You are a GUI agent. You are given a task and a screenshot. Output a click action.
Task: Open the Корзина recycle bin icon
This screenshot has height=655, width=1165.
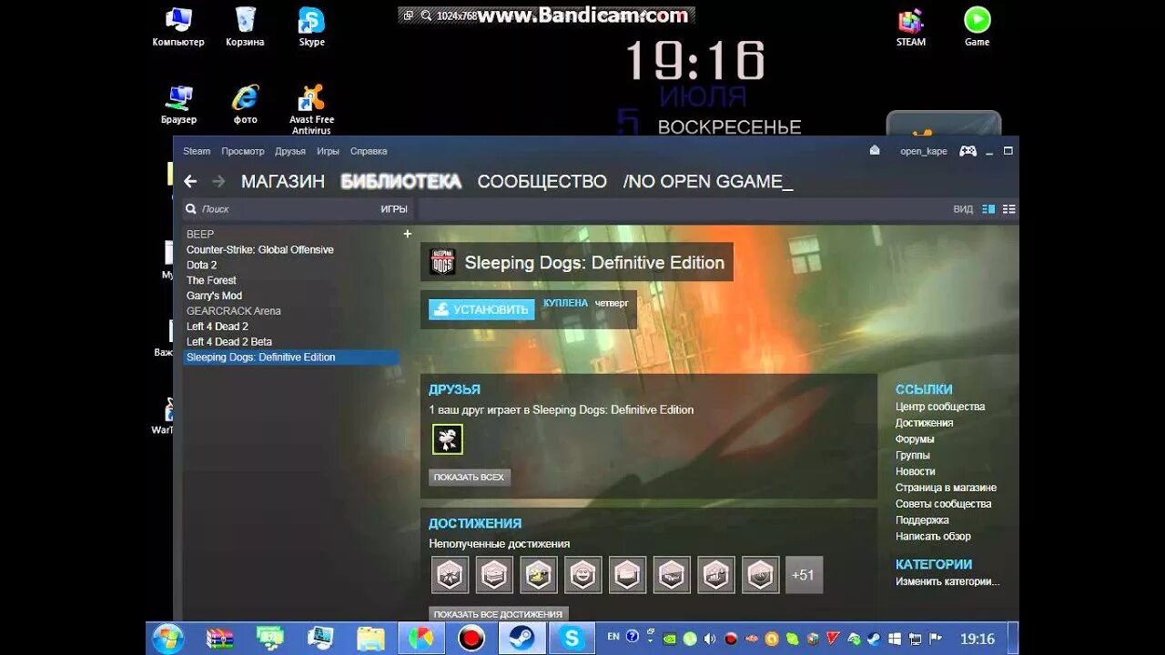tap(245, 27)
